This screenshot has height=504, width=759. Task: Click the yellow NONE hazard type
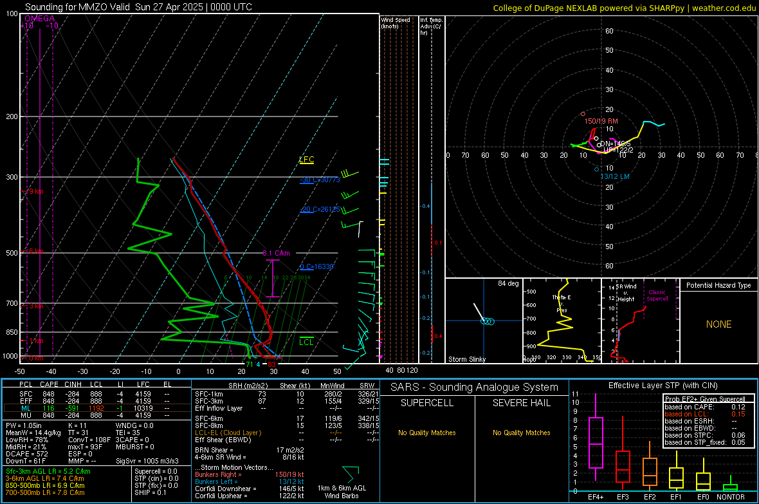tap(718, 324)
